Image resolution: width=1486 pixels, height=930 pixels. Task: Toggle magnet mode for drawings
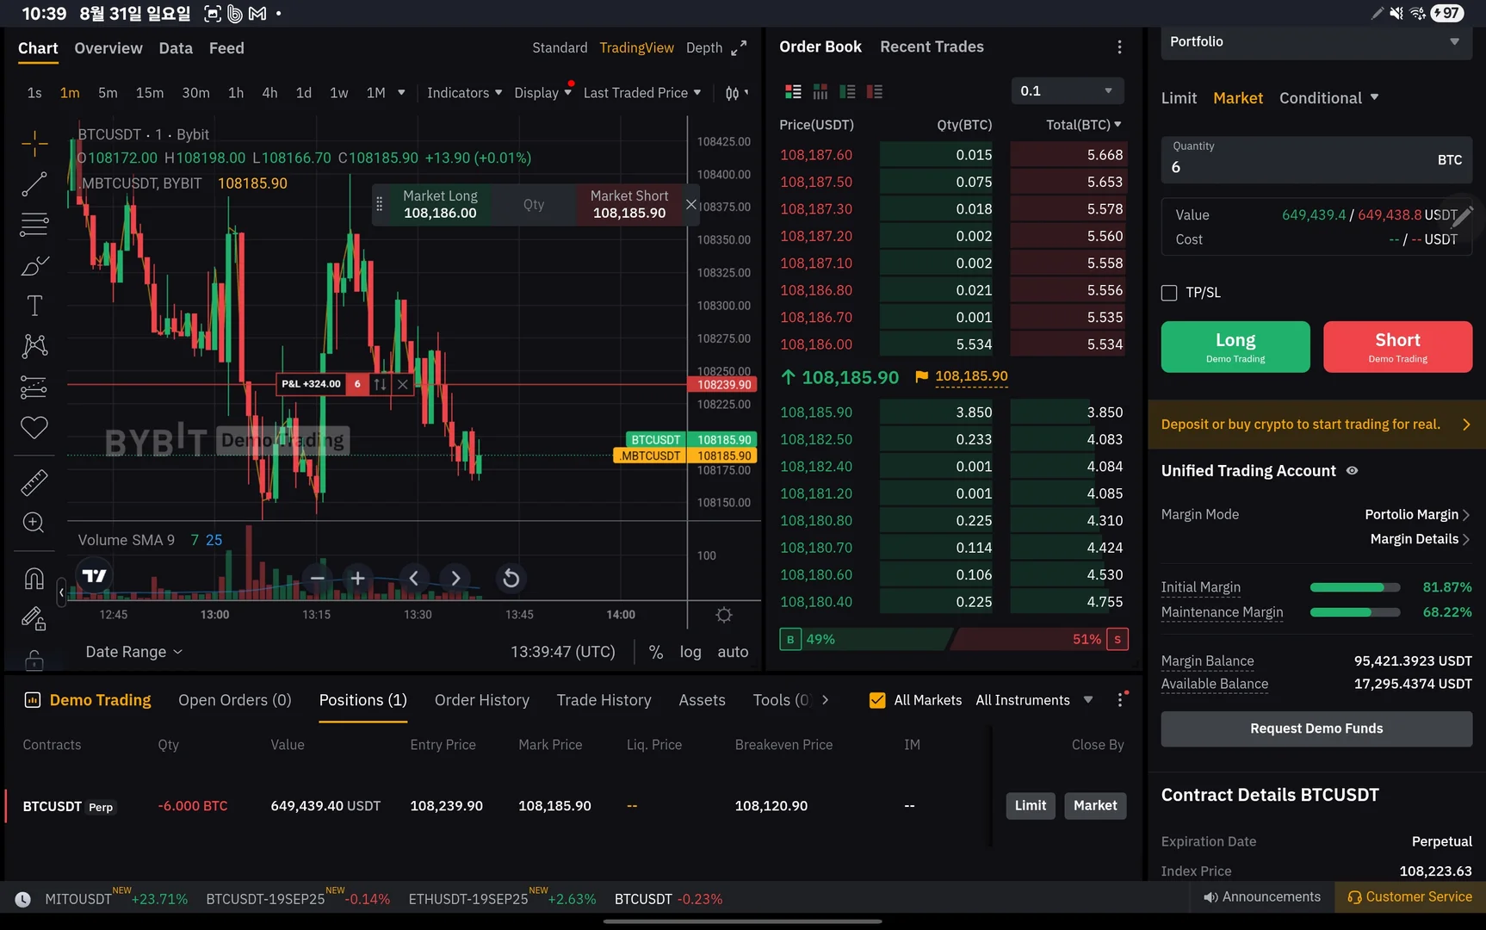(34, 579)
